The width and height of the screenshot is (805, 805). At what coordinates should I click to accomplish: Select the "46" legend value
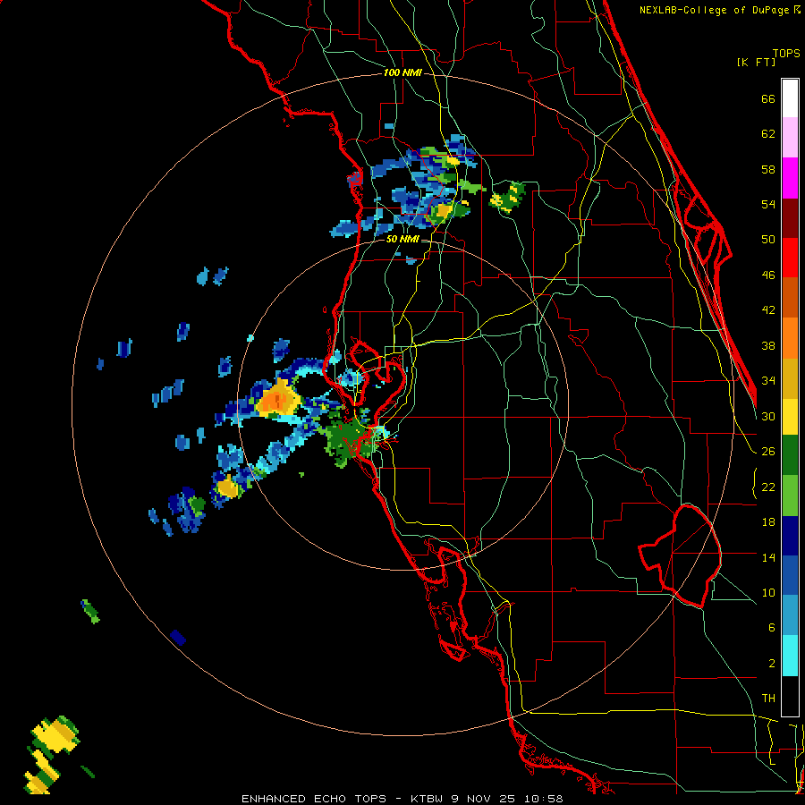(768, 275)
